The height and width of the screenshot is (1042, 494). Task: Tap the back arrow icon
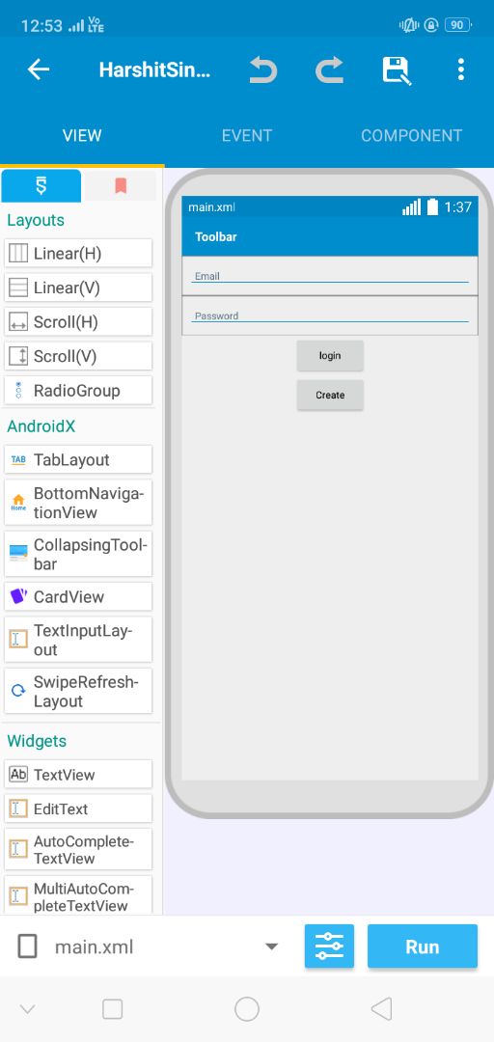[39, 69]
